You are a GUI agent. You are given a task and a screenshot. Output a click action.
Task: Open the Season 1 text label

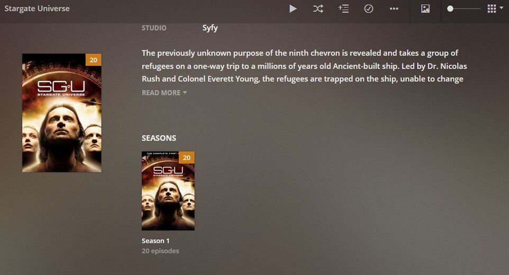coord(156,241)
